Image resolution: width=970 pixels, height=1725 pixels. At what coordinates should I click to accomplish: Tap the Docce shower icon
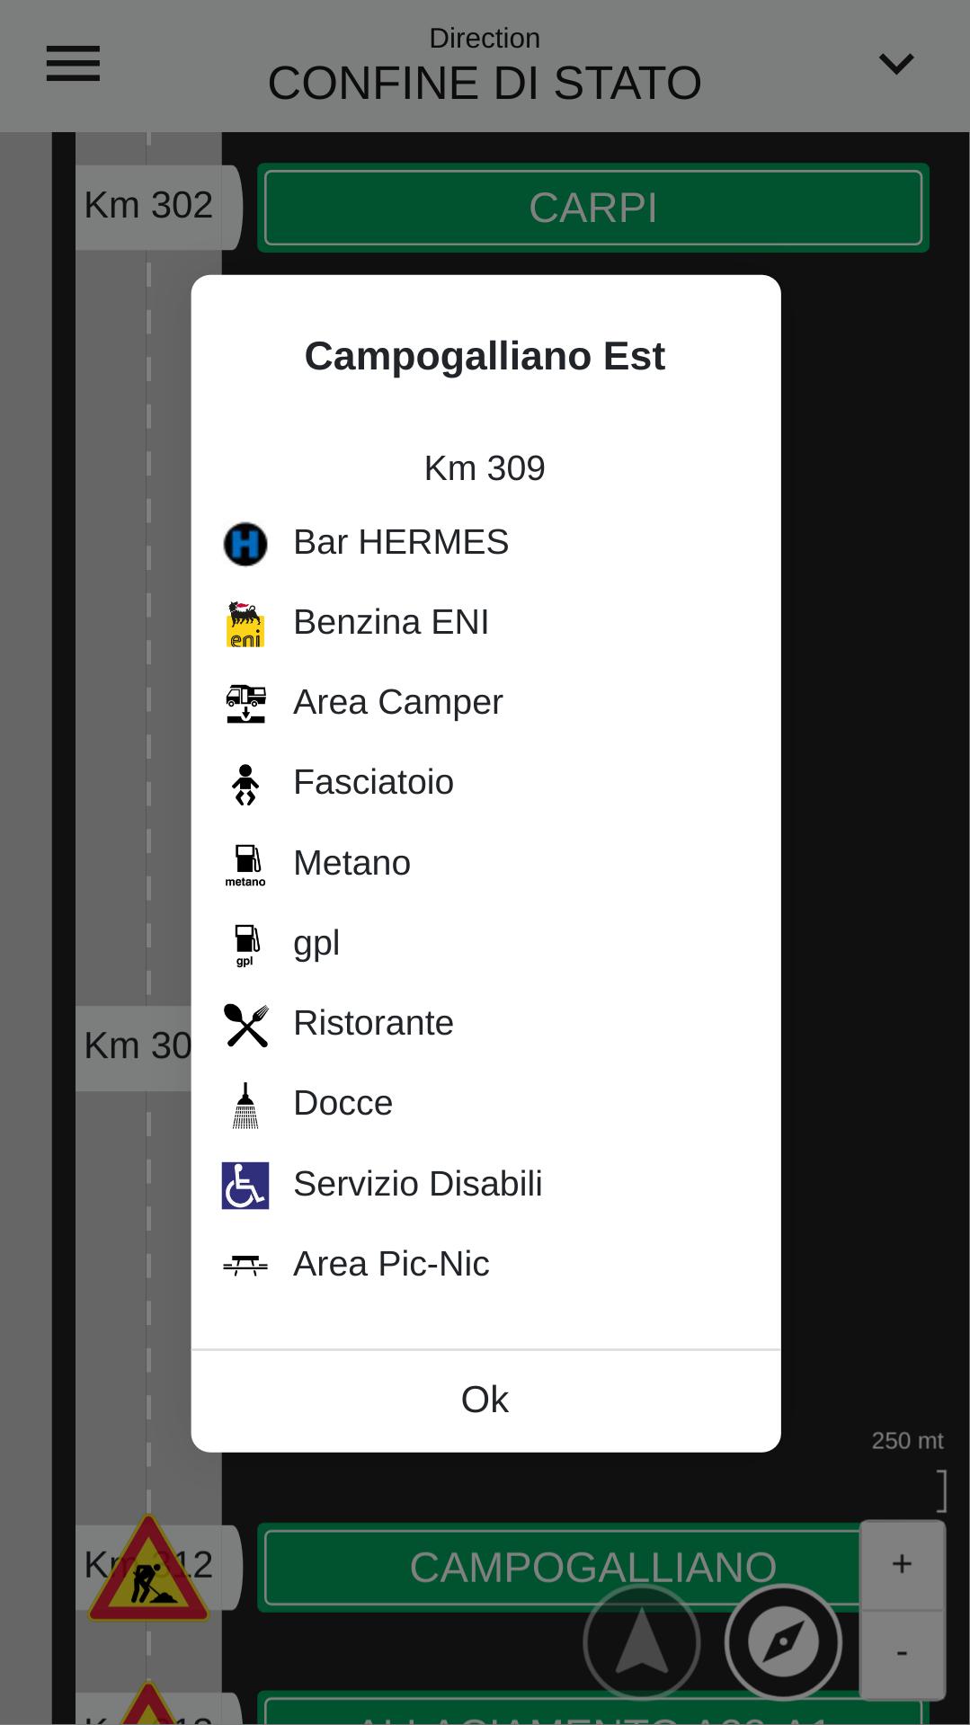tap(245, 1105)
